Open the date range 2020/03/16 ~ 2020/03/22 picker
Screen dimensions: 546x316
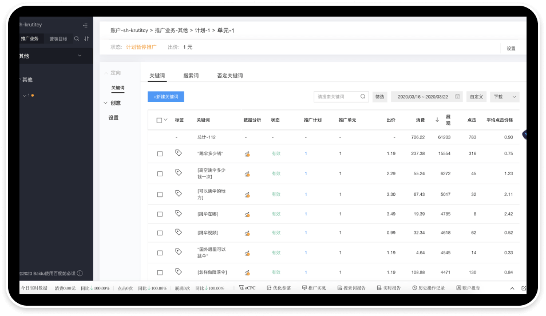pos(427,97)
